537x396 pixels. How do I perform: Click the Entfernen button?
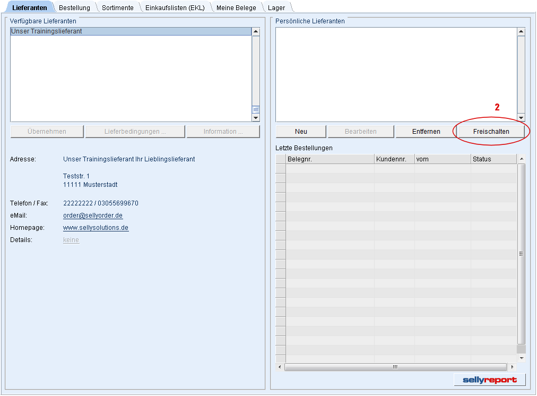426,132
